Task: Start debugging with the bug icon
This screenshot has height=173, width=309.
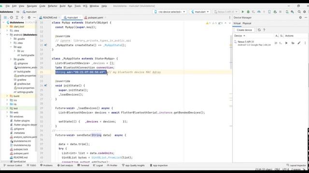Action: [248, 12]
